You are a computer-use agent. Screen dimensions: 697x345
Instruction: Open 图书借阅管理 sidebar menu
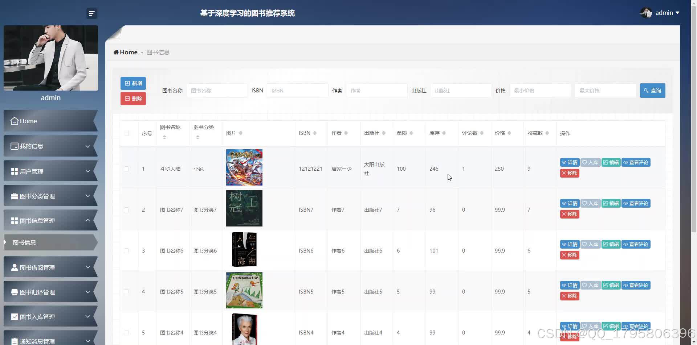point(51,267)
